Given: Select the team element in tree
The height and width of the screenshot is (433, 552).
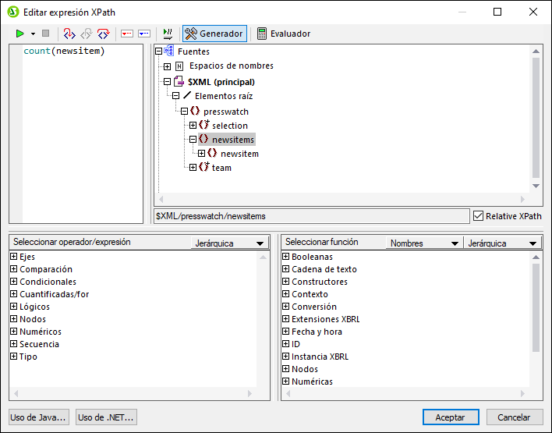Looking at the screenshot, I should click(221, 168).
